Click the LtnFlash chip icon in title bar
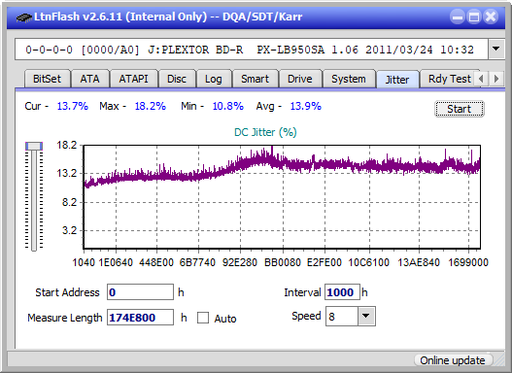Viewport: 512px width, 373px height. coord(23,17)
